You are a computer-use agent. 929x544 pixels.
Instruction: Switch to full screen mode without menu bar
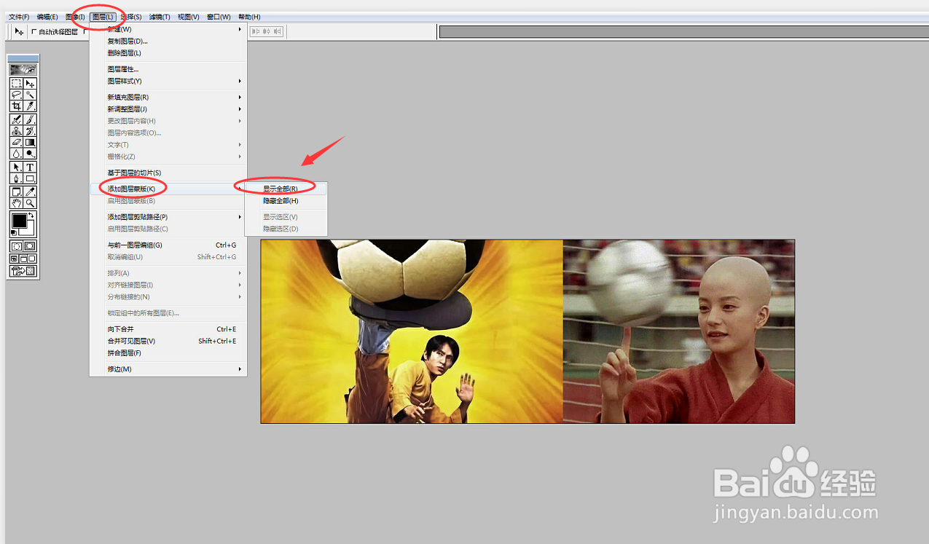[31, 258]
